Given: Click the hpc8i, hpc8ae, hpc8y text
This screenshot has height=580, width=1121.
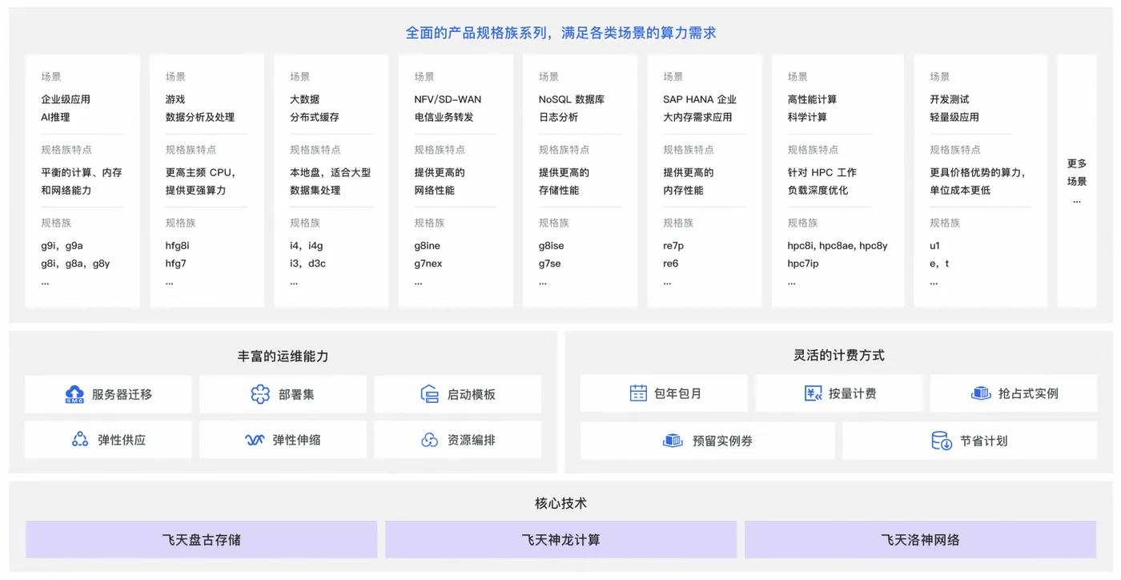Looking at the screenshot, I should pos(838,246).
